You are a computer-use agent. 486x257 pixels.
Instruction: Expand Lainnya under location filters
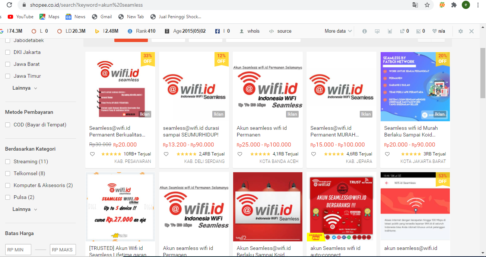[x=25, y=88]
